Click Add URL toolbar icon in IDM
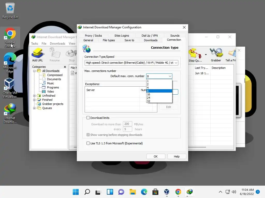 (x=38, y=55)
